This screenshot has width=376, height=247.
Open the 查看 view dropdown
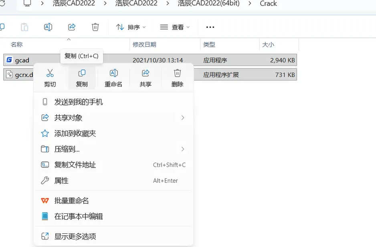[x=175, y=27]
